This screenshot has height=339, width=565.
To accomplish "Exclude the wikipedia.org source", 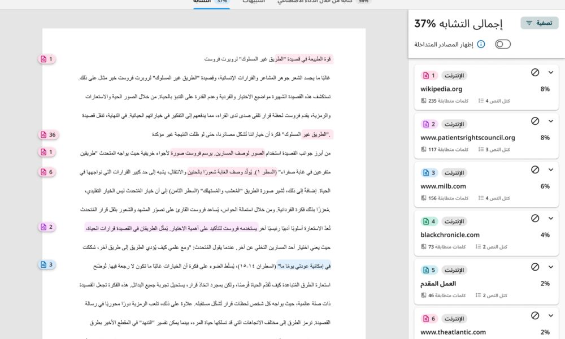I will [x=535, y=72].
